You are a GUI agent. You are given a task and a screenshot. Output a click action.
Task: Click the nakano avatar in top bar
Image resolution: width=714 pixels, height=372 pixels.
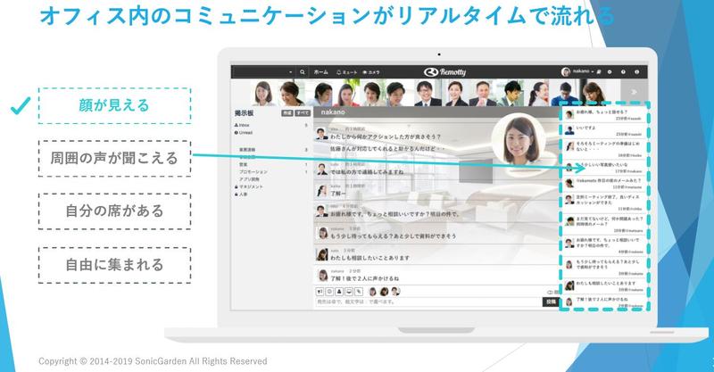tap(566, 71)
